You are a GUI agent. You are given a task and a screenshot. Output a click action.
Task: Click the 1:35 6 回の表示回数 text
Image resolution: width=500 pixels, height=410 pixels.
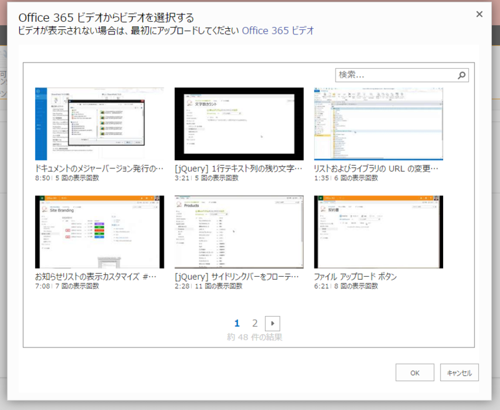click(346, 178)
